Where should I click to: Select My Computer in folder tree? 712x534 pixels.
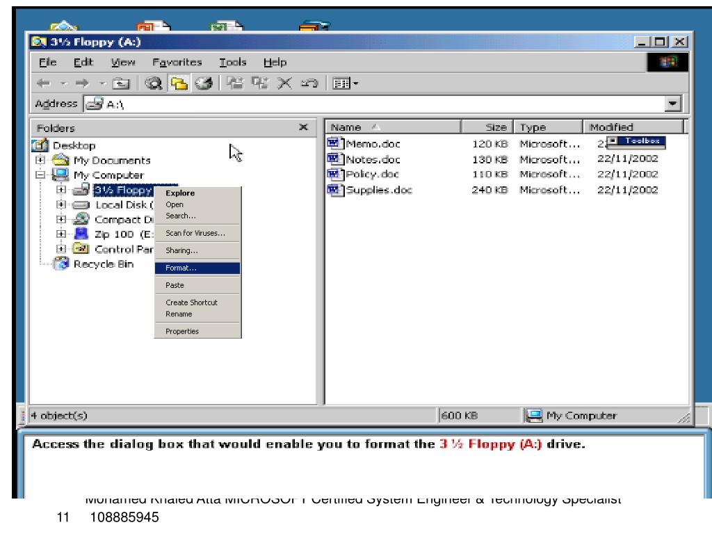click(x=108, y=175)
